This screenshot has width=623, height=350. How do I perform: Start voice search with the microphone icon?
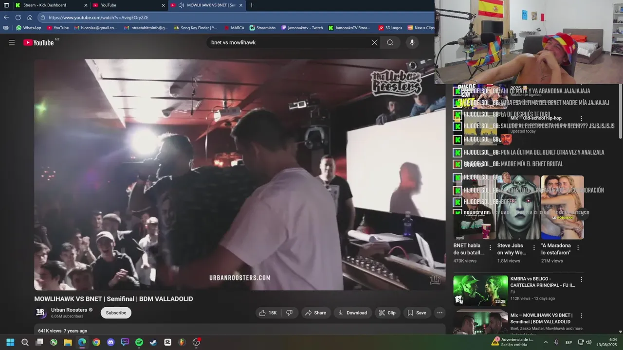tap(412, 42)
